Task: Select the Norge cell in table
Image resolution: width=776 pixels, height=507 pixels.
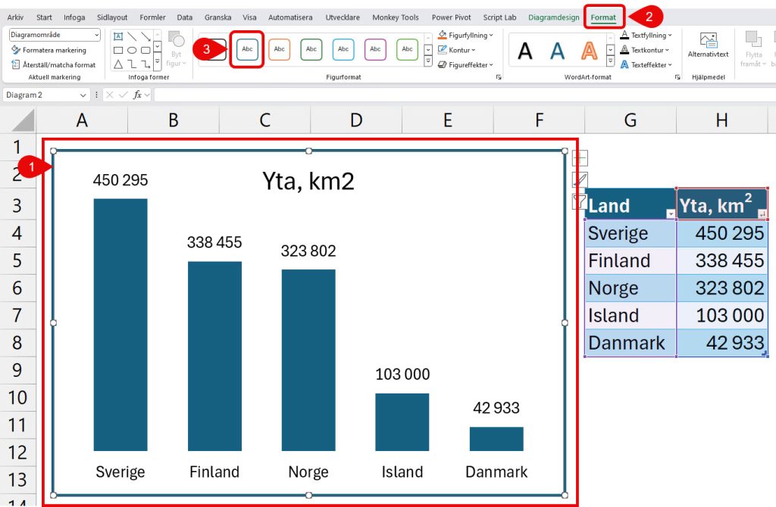Action: (630, 288)
